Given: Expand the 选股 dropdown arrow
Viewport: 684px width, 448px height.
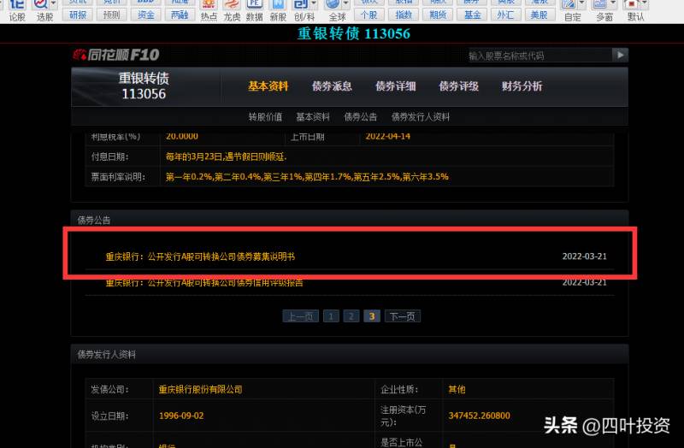Looking at the screenshot, I should [53, 3].
